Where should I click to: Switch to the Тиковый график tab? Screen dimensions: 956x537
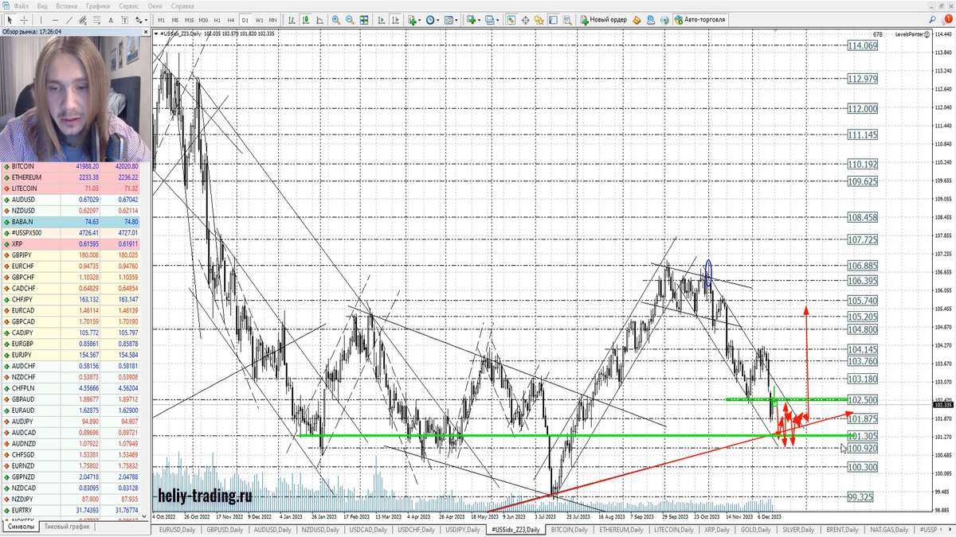(x=67, y=527)
